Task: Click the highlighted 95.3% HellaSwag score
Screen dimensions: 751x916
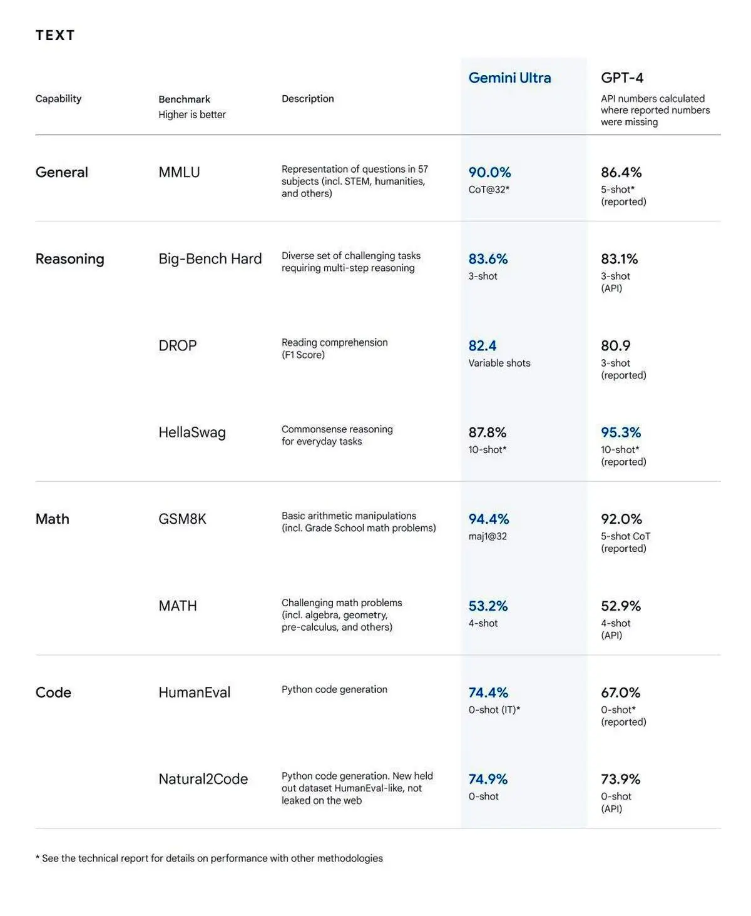Action: (621, 432)
